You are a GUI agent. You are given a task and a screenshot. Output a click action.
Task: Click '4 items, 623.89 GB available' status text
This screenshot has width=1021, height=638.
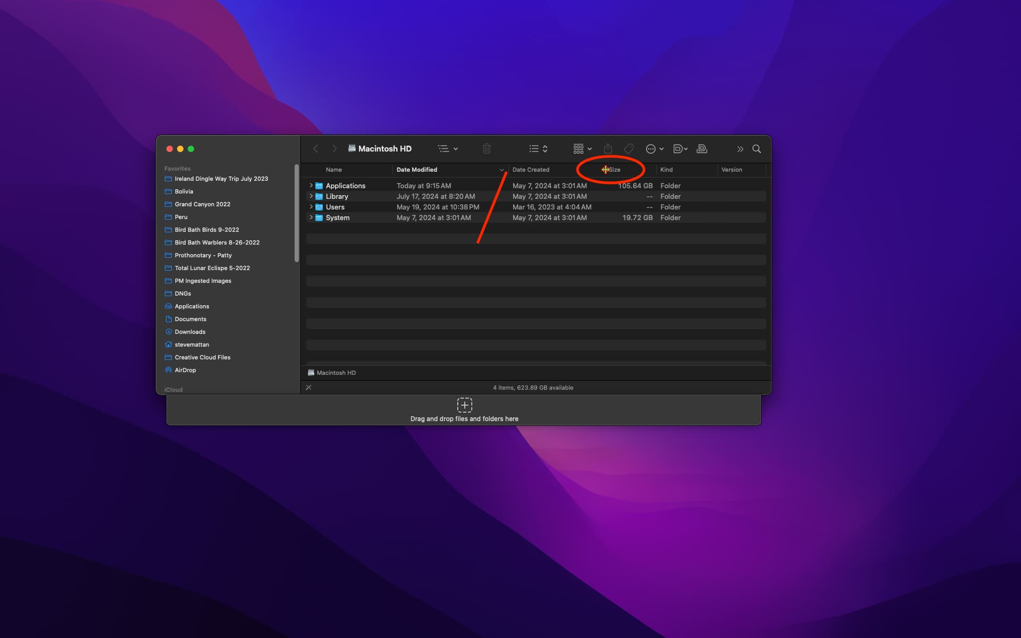click(533, 388)
